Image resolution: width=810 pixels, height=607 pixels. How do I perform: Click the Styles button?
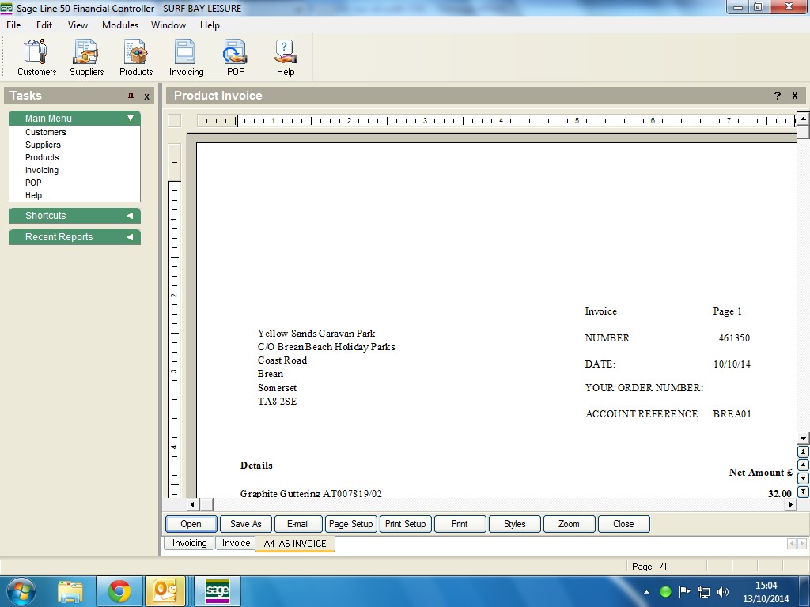[x=514, y=524]
